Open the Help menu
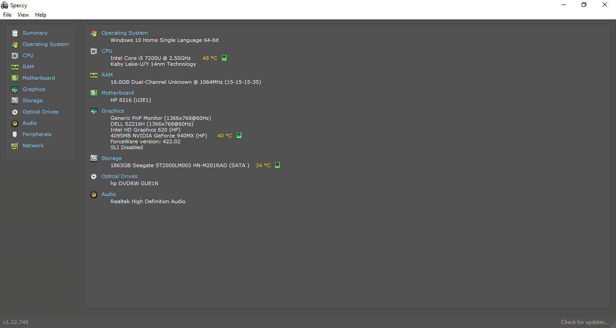This screenshot has height=328, width=616. point(41,15)
